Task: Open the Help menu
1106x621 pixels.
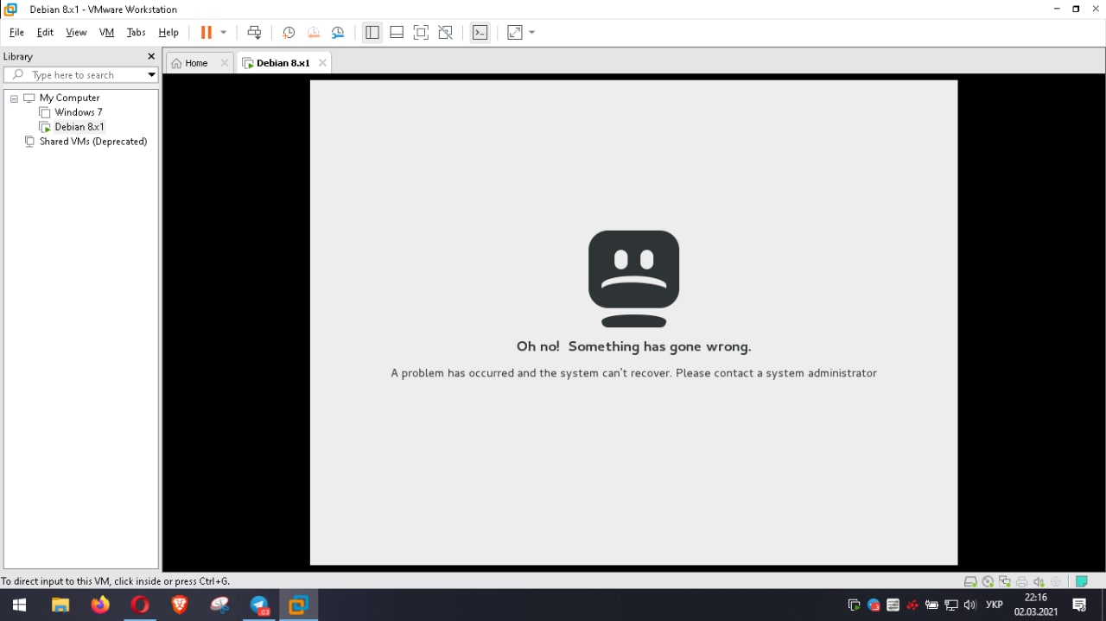Action: pos(168,32)
